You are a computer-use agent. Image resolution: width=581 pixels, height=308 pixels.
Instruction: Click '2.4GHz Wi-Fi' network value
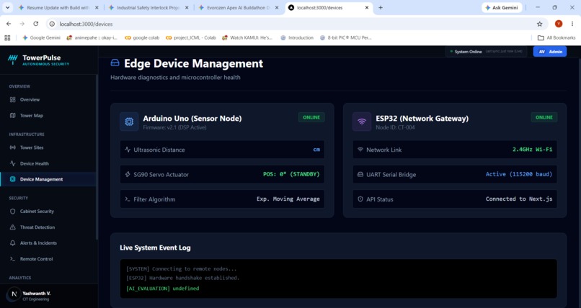pyautogui.click(x=532, y=149)
